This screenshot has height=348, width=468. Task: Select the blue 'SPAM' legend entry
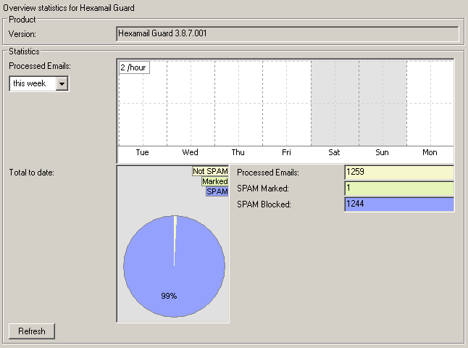pos(217,191)
